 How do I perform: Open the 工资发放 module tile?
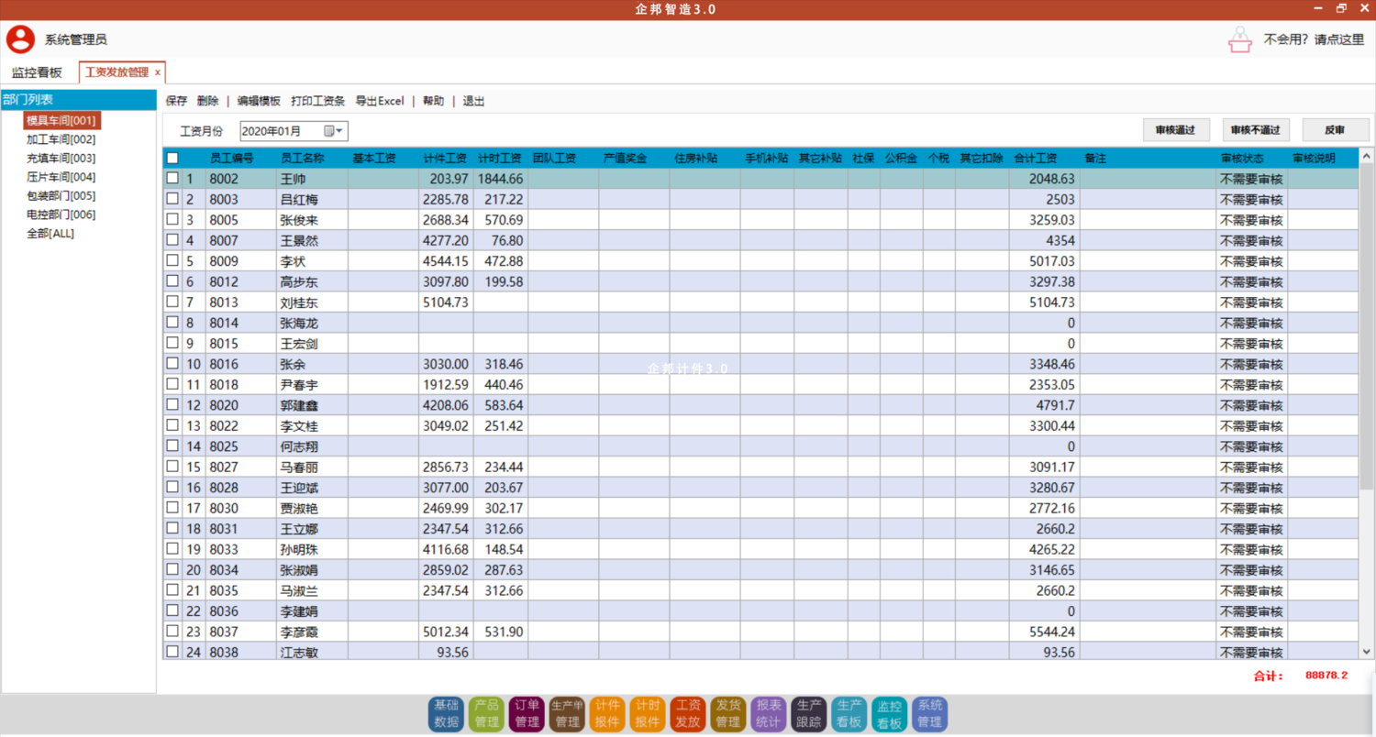pyautogui.click(x=688, y=713)
